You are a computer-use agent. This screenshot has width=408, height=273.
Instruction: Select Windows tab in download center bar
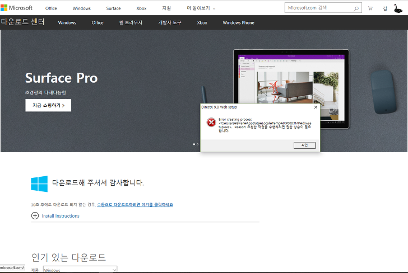tap(67, 22)
